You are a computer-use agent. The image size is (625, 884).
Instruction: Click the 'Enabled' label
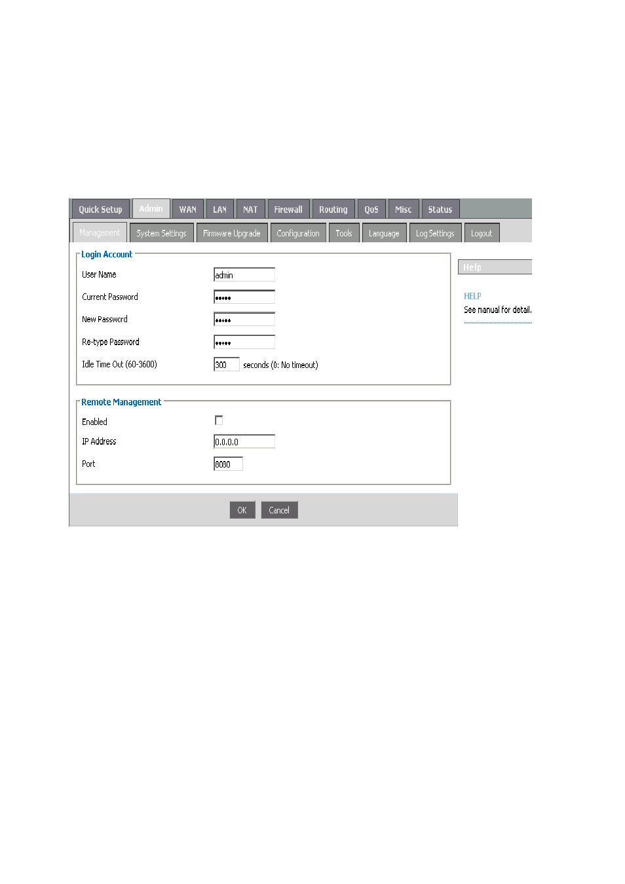point(94,422)
